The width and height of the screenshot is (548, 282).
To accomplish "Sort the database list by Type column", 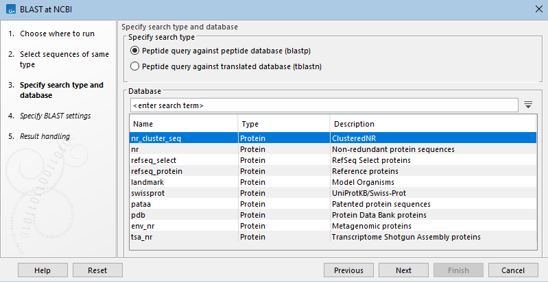I will click(x=283, y=124).
